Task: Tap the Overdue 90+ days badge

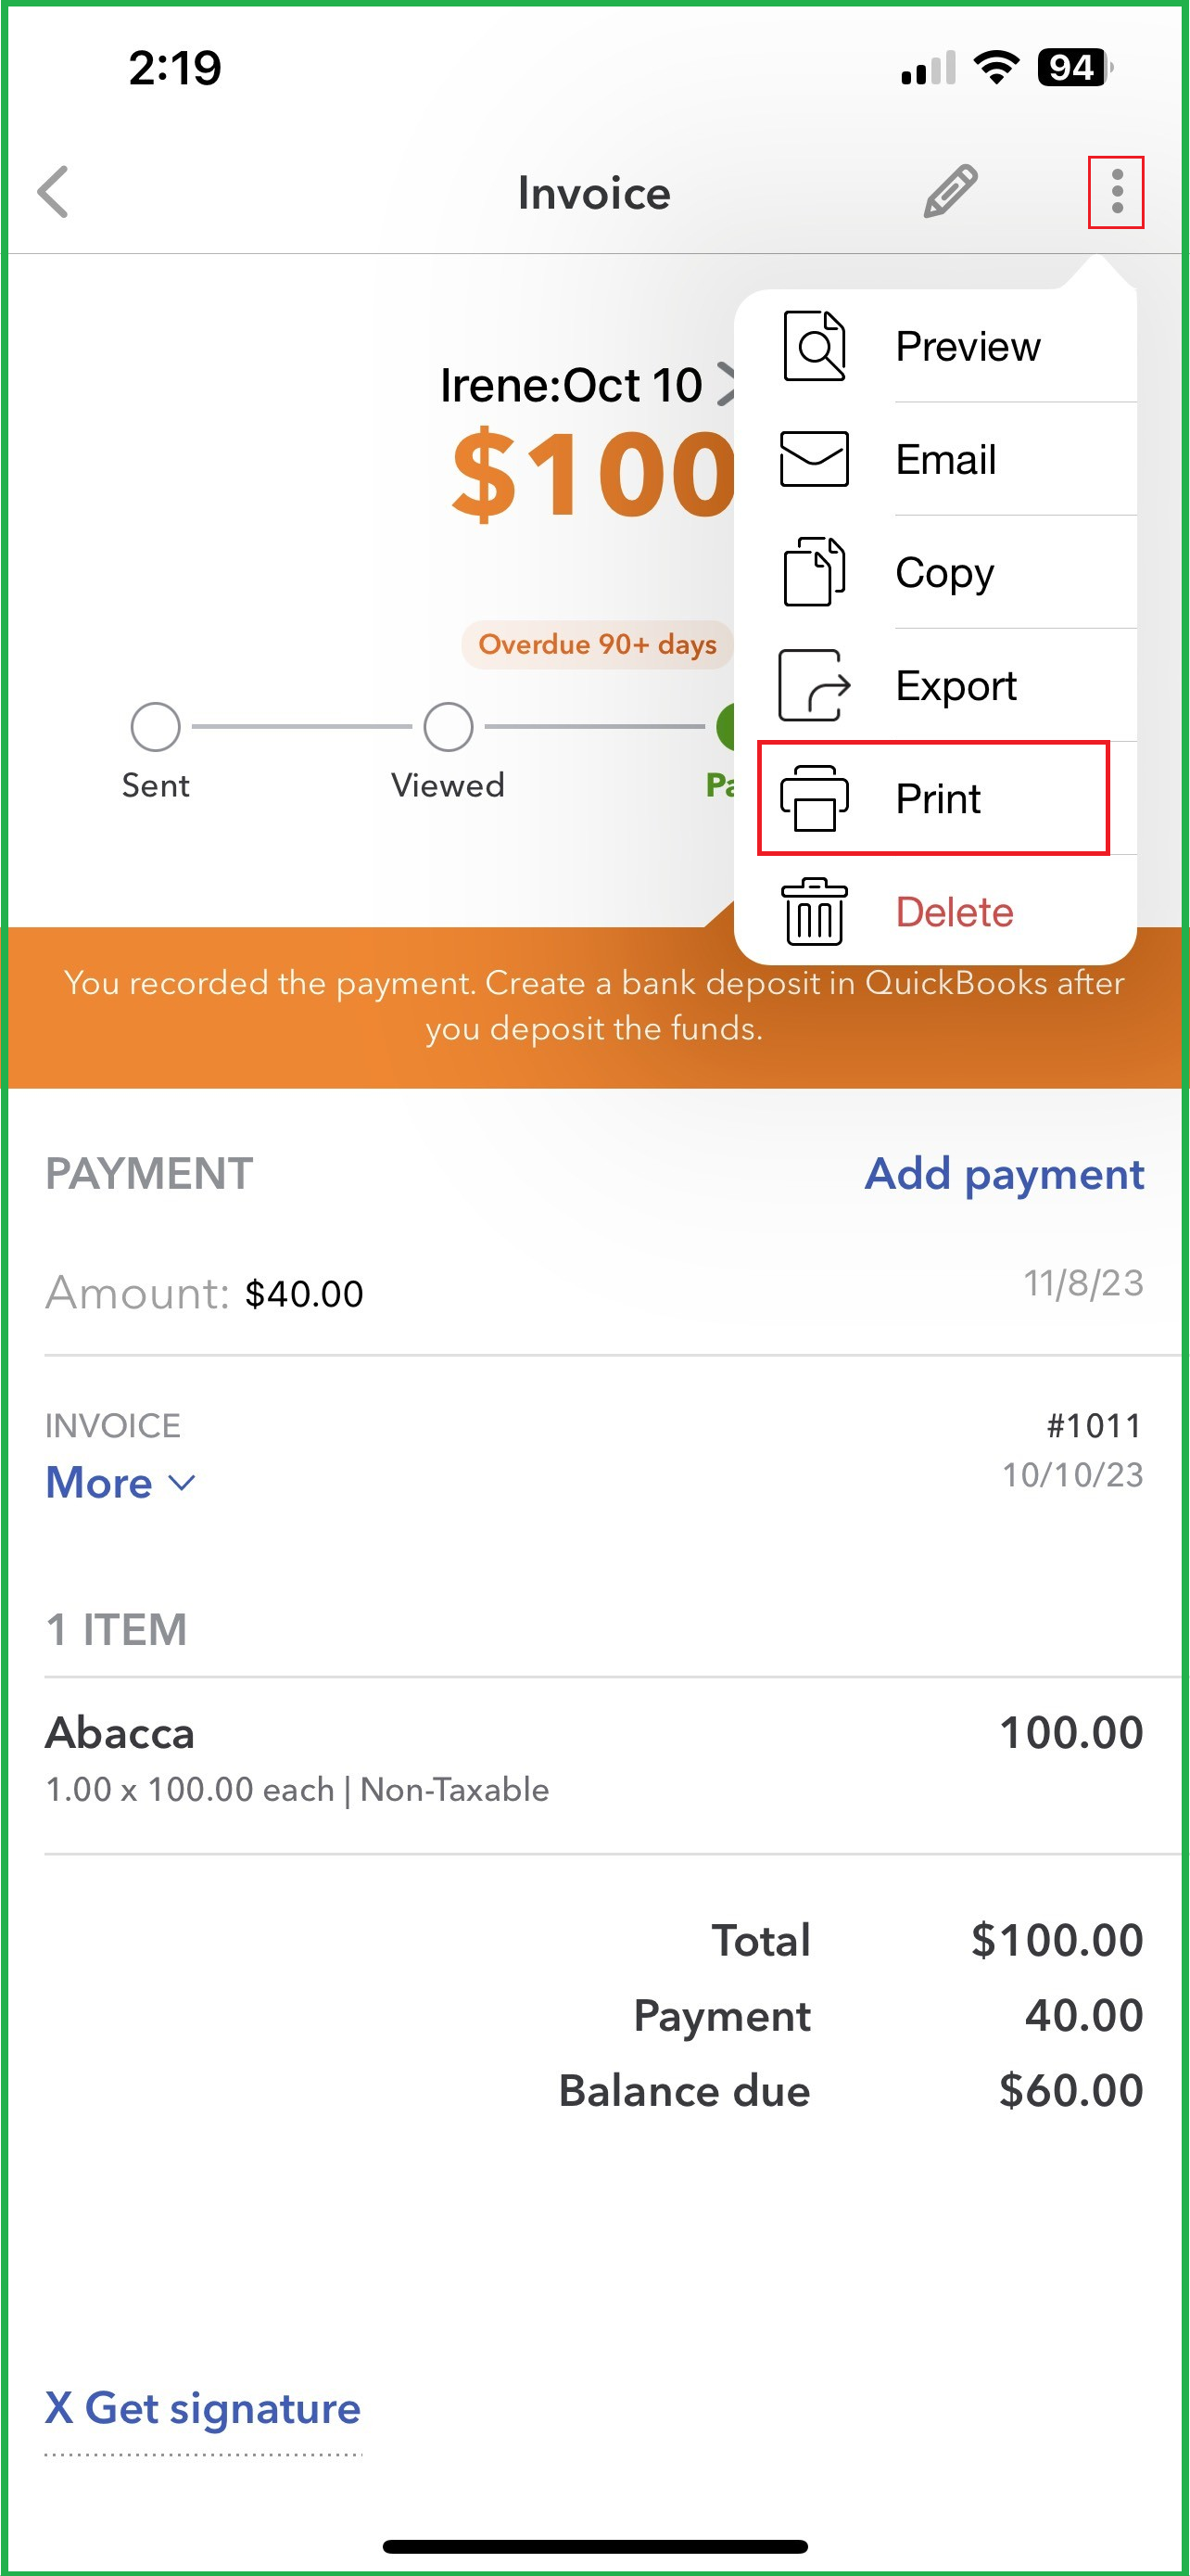Action: (x=597, y=645)
